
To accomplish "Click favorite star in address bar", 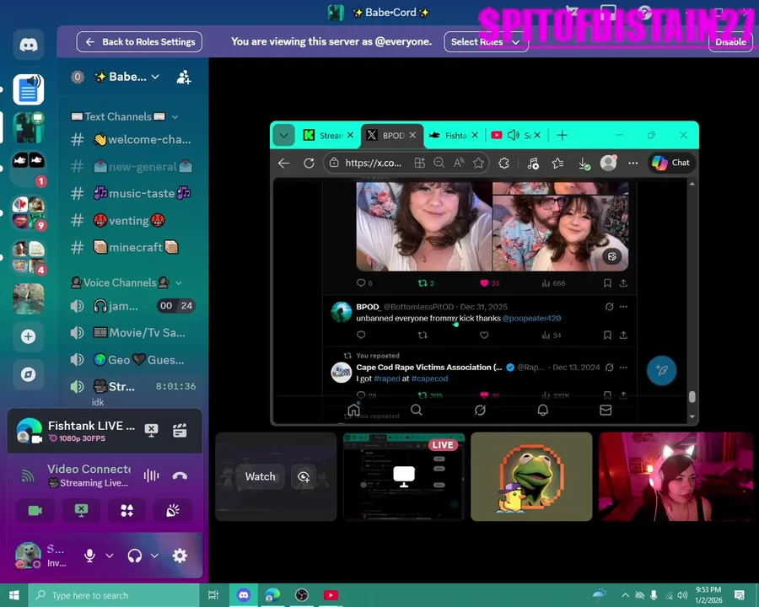I will tap(478, 163).
